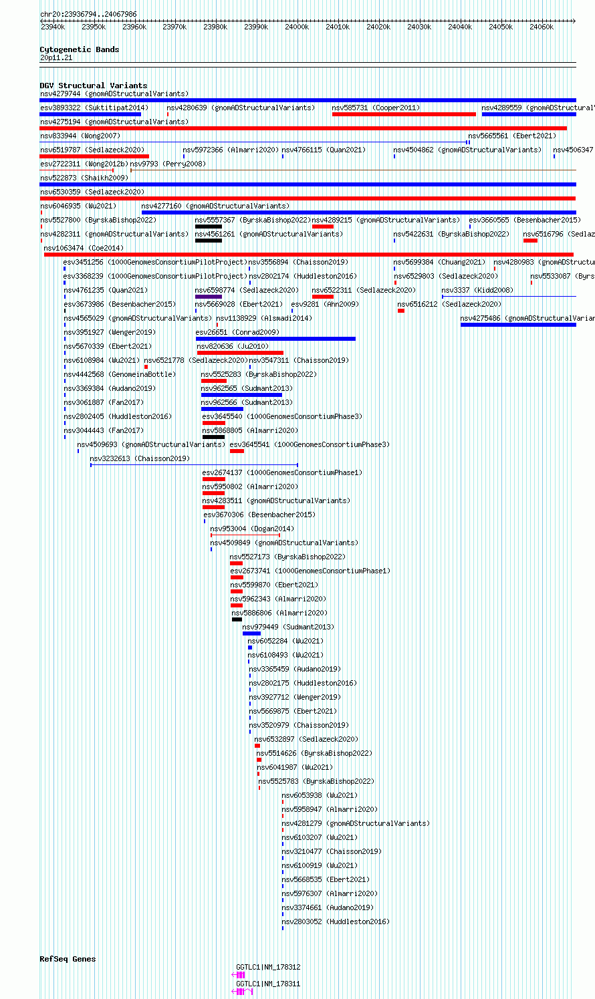Screen dimensions: 595x999
Task: Click nsv3337 (Kidd2008) label
Action: coord(477,290)
